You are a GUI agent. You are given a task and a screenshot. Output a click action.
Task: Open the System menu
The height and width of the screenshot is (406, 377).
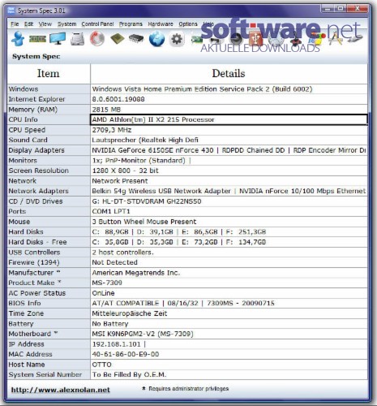coord(66,24)
